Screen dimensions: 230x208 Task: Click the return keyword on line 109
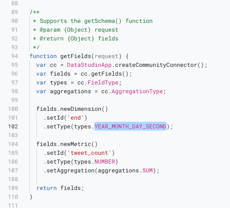pos(47,188)
